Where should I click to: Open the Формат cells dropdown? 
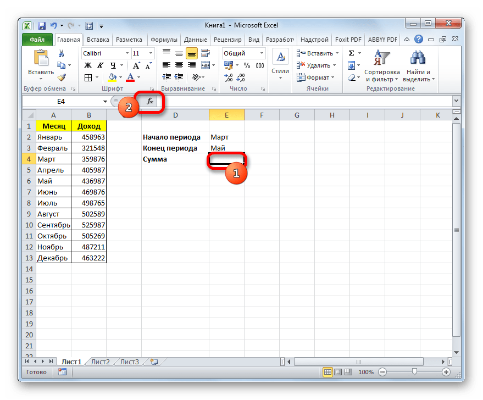click(x=315, y=77)
